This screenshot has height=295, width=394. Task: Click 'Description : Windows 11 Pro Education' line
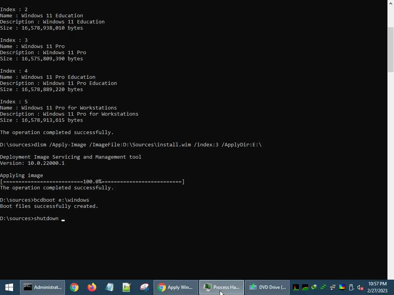[x=58, y=83]
